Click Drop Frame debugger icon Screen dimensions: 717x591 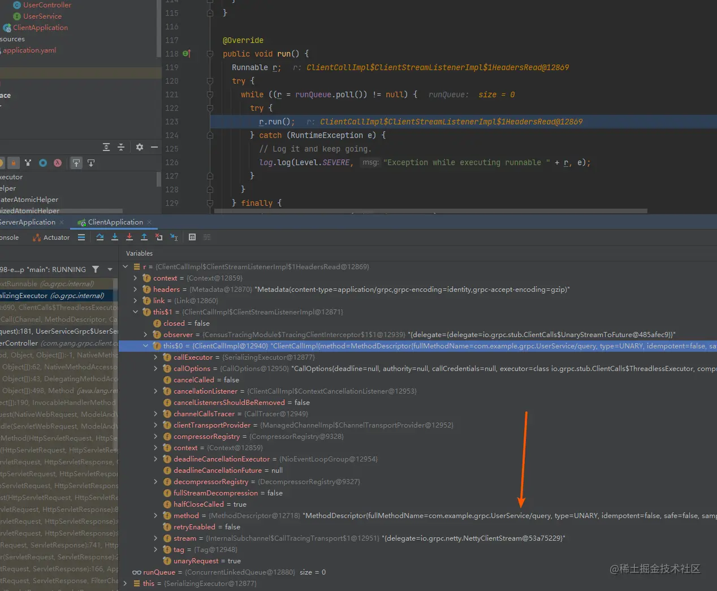point(159,238)
